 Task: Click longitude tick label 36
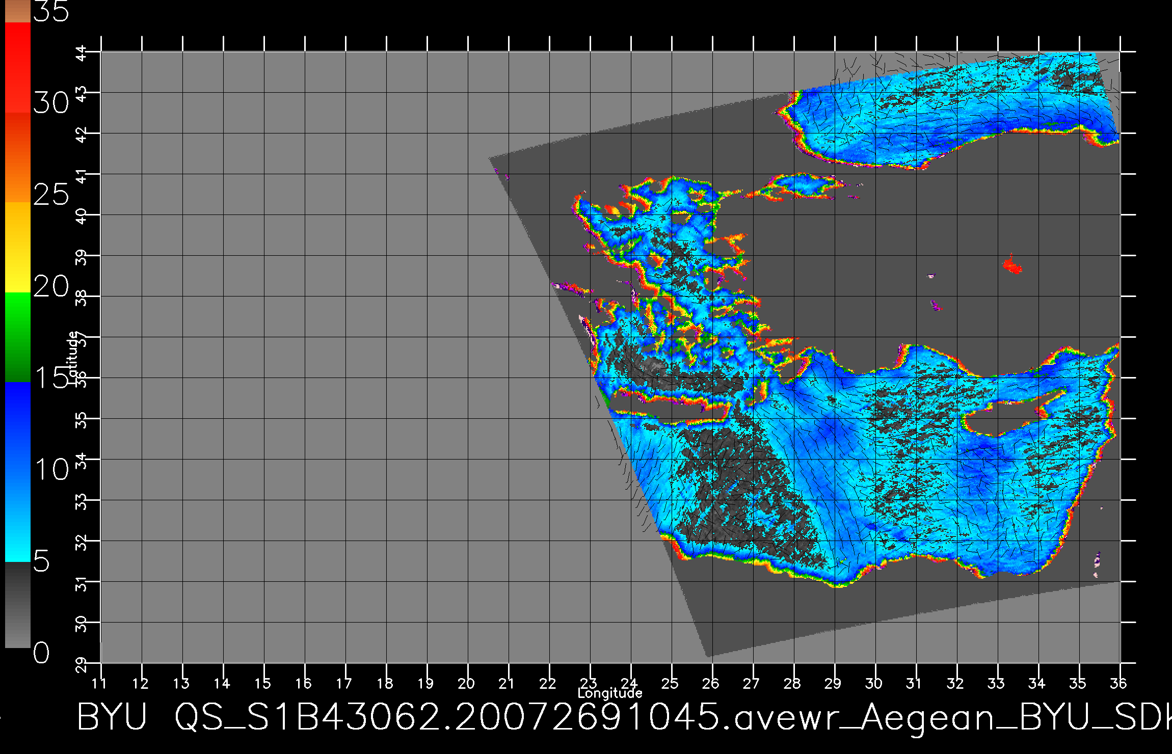pos(1118,683)
